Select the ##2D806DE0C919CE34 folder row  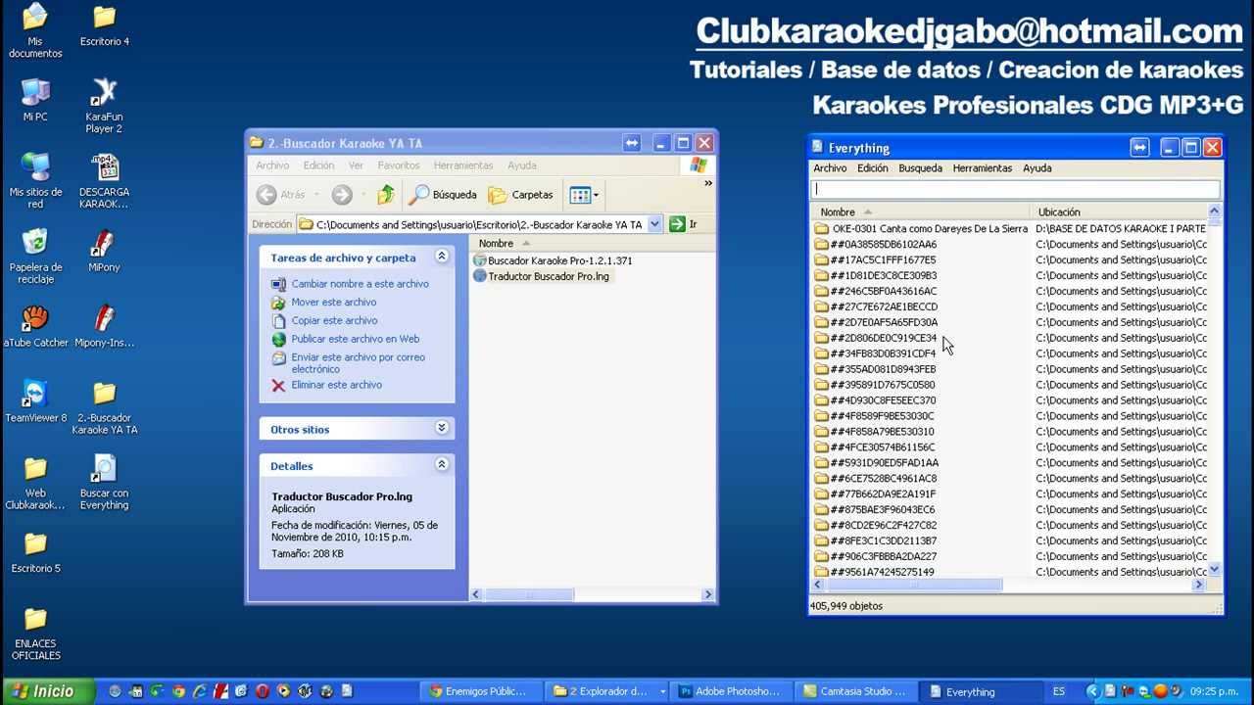(875, 338)
